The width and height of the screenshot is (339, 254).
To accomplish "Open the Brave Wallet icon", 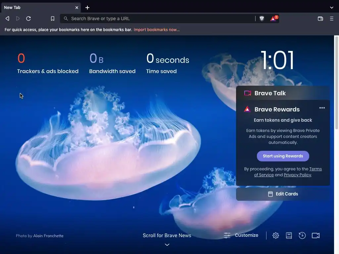I will [320, 19].
